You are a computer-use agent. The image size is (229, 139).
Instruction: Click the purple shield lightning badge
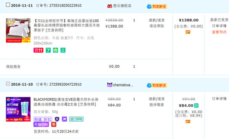[x=57, y=119]
